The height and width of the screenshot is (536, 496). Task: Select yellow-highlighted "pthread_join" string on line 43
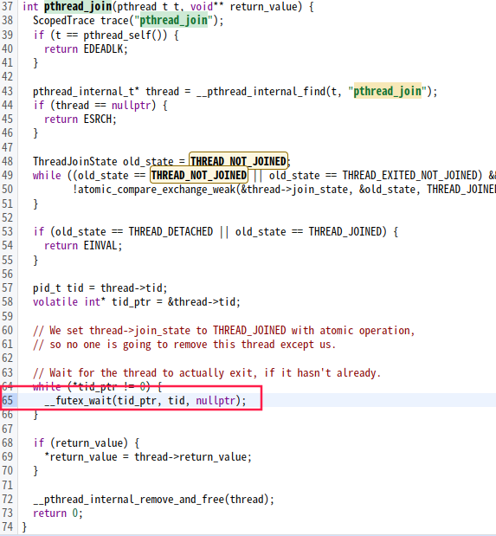[x=387, y=91]
